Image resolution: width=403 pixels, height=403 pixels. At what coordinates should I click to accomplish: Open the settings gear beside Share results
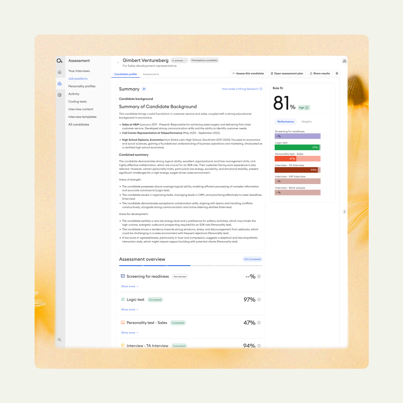click(x=337, y=73)
